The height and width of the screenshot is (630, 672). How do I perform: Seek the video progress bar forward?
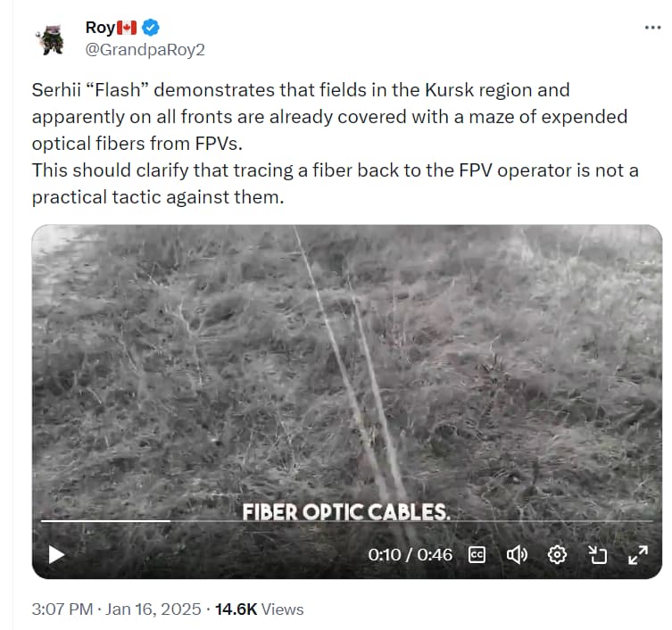pyautogui.click(x=411, y=521)
